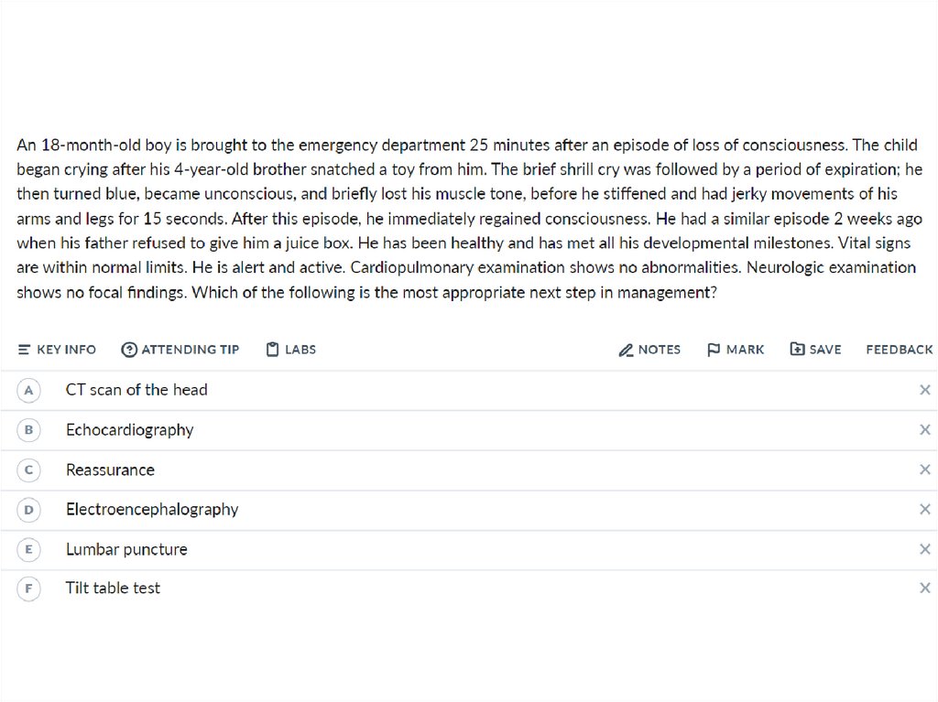Cross out the CT scan answer
938x702 pixels.
point(924,390)
